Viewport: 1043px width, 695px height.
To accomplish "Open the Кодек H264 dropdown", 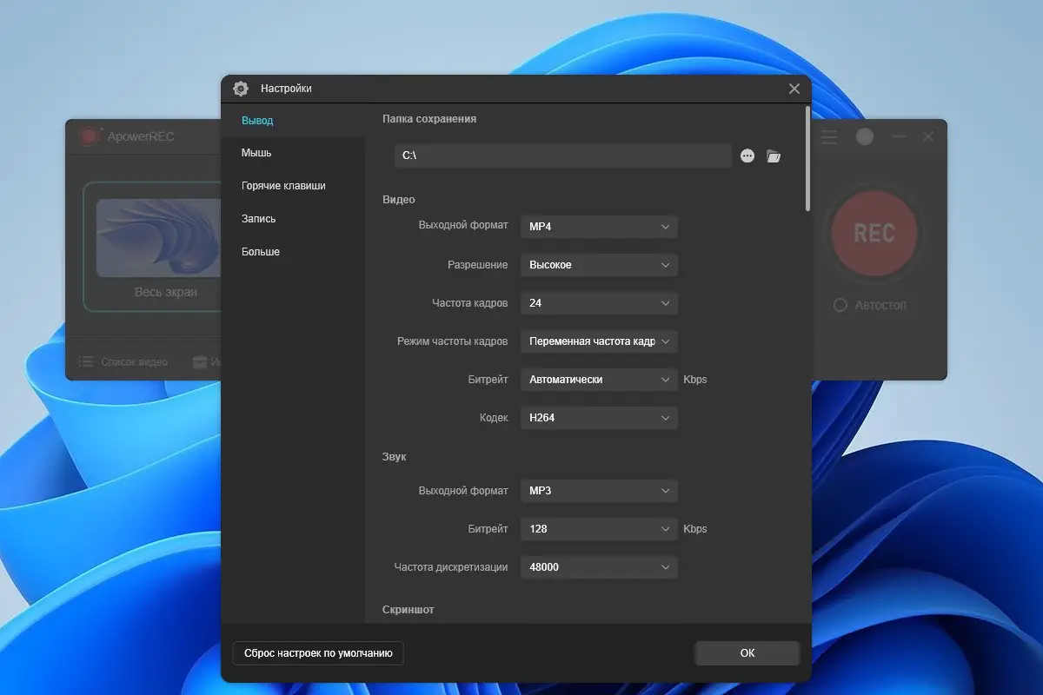I will 599,418.
